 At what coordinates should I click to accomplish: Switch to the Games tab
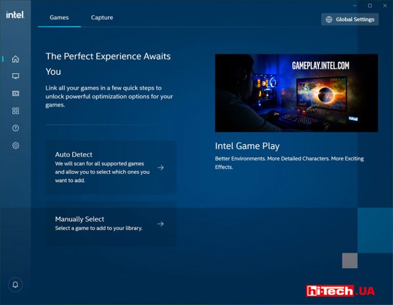59,17
